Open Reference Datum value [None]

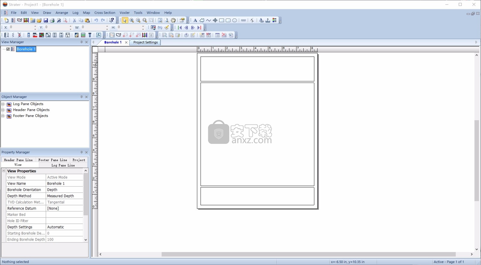pyautogui.click(x=64, y=208)
